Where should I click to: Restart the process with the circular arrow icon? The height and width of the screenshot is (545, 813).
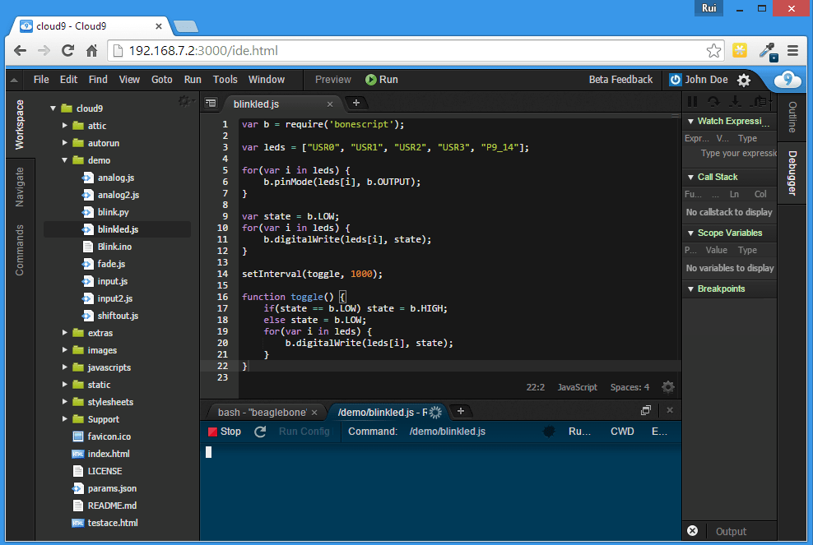[x=258, y=431]
